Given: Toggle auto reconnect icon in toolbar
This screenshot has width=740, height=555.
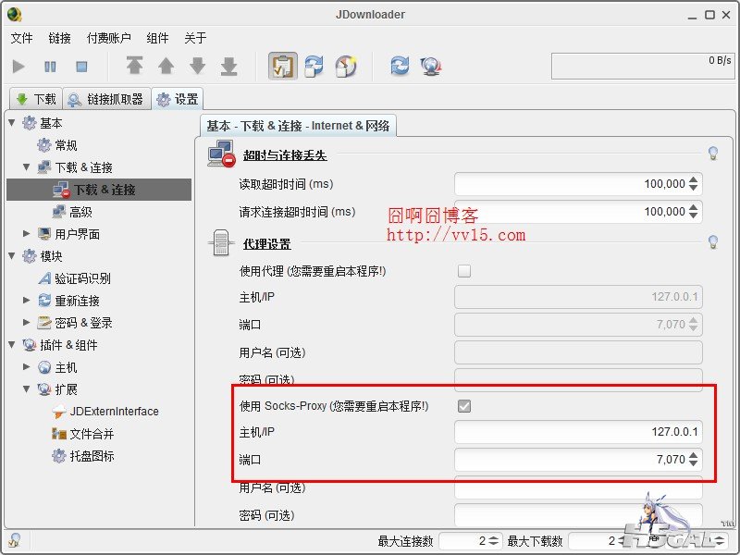Looking at the screenshot, I should tap(314, 66).
